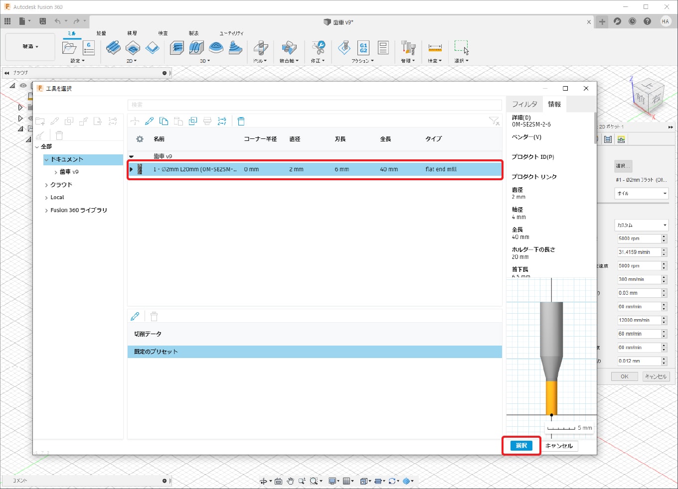Click the 検索 search field
678x489 pixels.
(x=314, y=105)
